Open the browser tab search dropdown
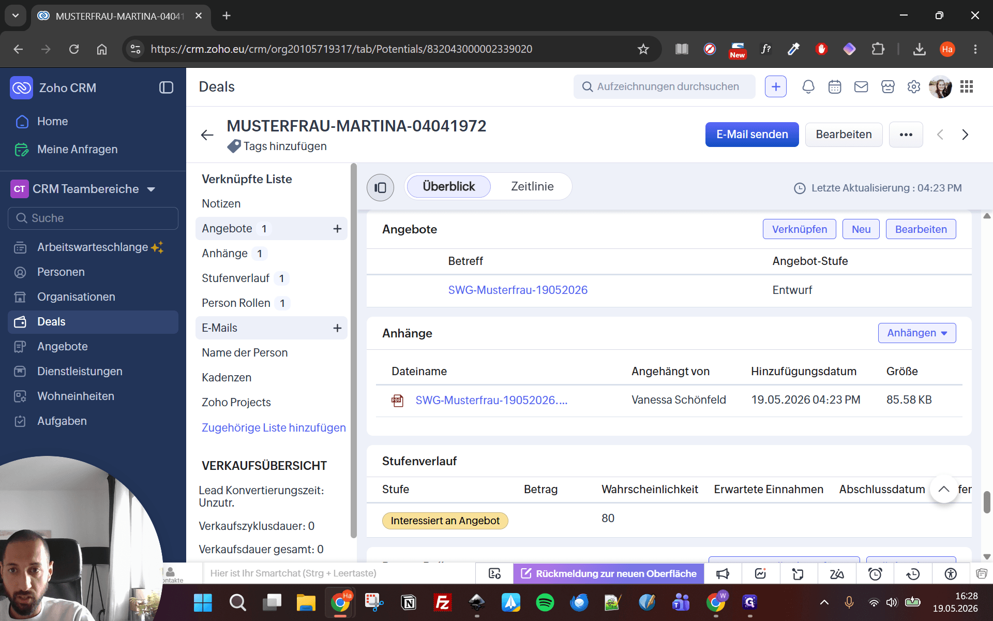This screenshot has height=621, width=993. tap(16, 16)
